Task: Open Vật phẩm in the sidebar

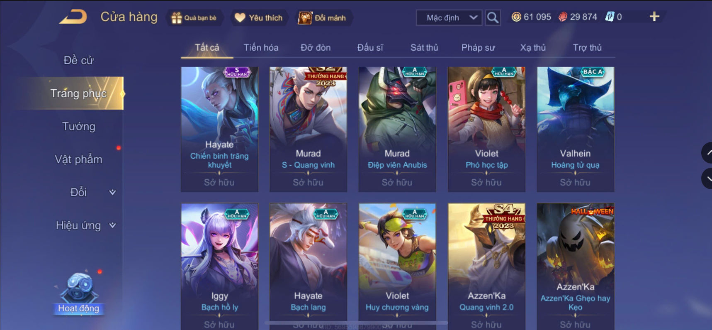Action: [78, 159]
